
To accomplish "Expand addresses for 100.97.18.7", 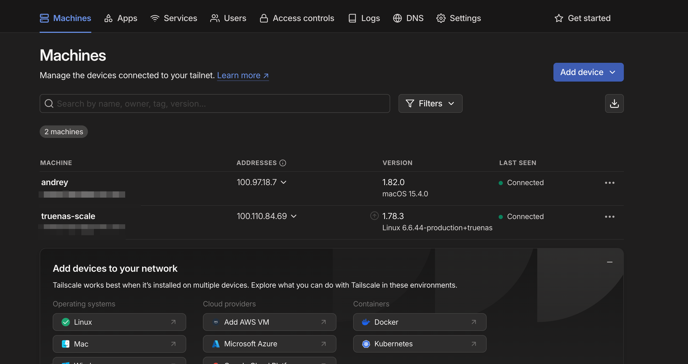I will 283,182.
